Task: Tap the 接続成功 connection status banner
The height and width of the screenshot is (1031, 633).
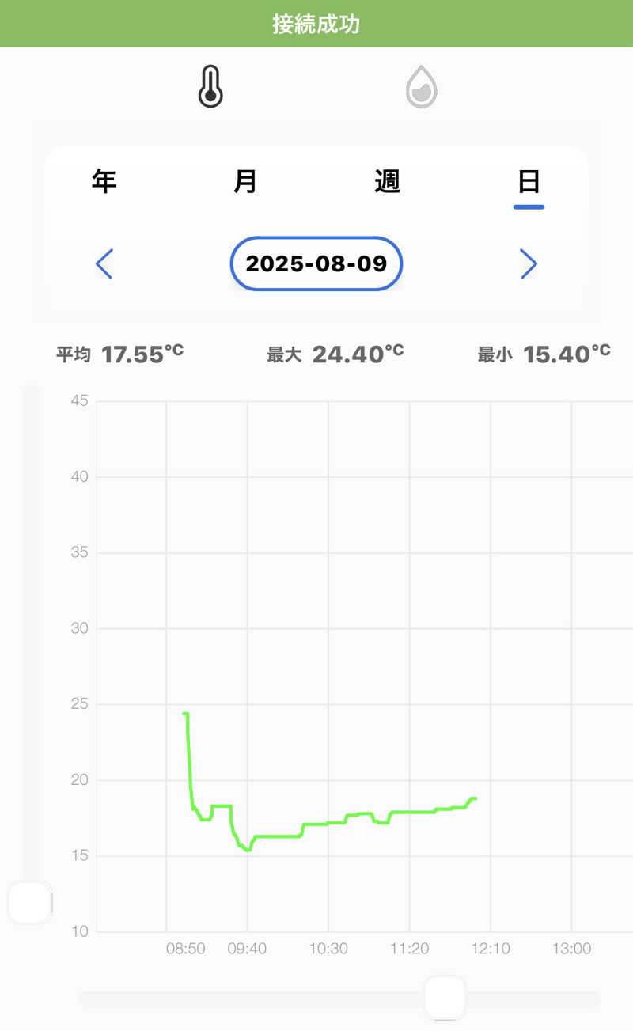Action: tap(316, 24)
